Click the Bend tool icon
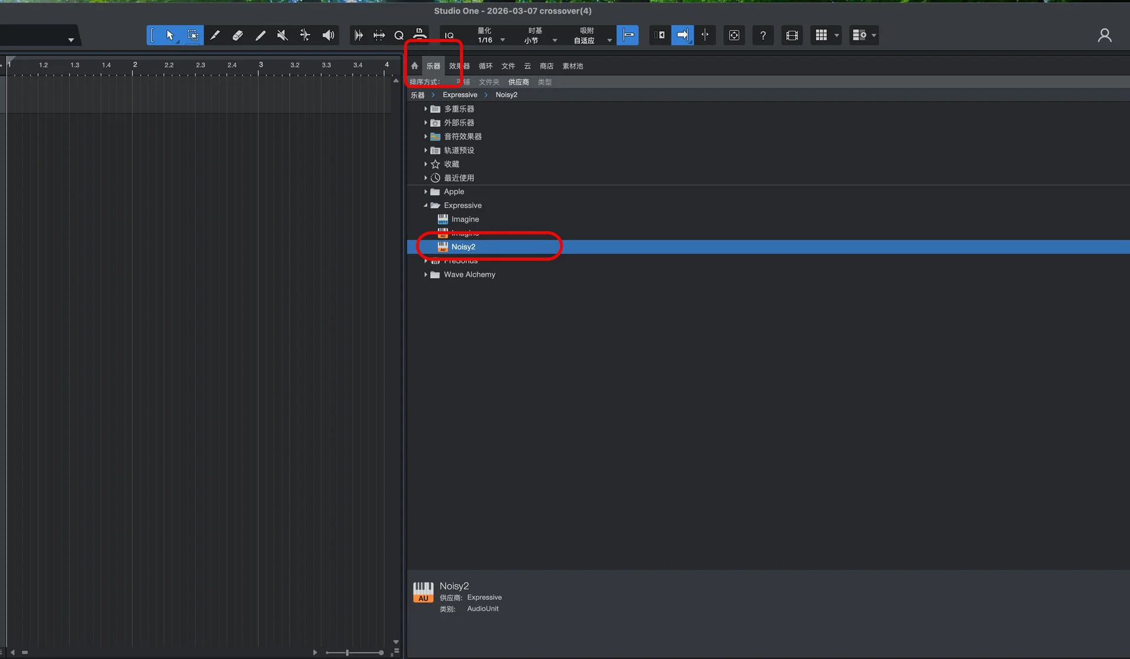1130x659 pixels. pyautogui.click(x=305, y=35)
